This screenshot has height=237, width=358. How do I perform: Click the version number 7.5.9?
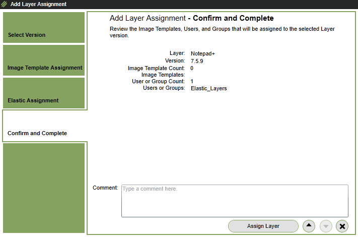pos(197,61)
